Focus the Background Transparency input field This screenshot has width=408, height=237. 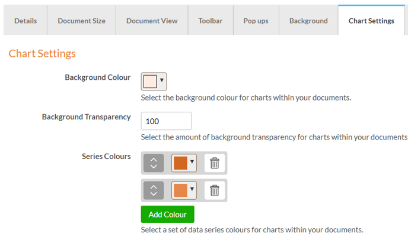coord(166,121)
